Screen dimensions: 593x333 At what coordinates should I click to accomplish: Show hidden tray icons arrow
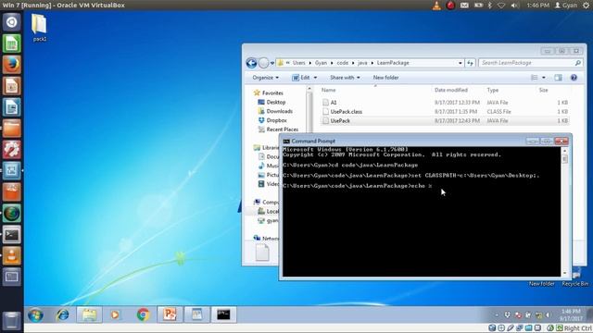click(x=497, y=314)
